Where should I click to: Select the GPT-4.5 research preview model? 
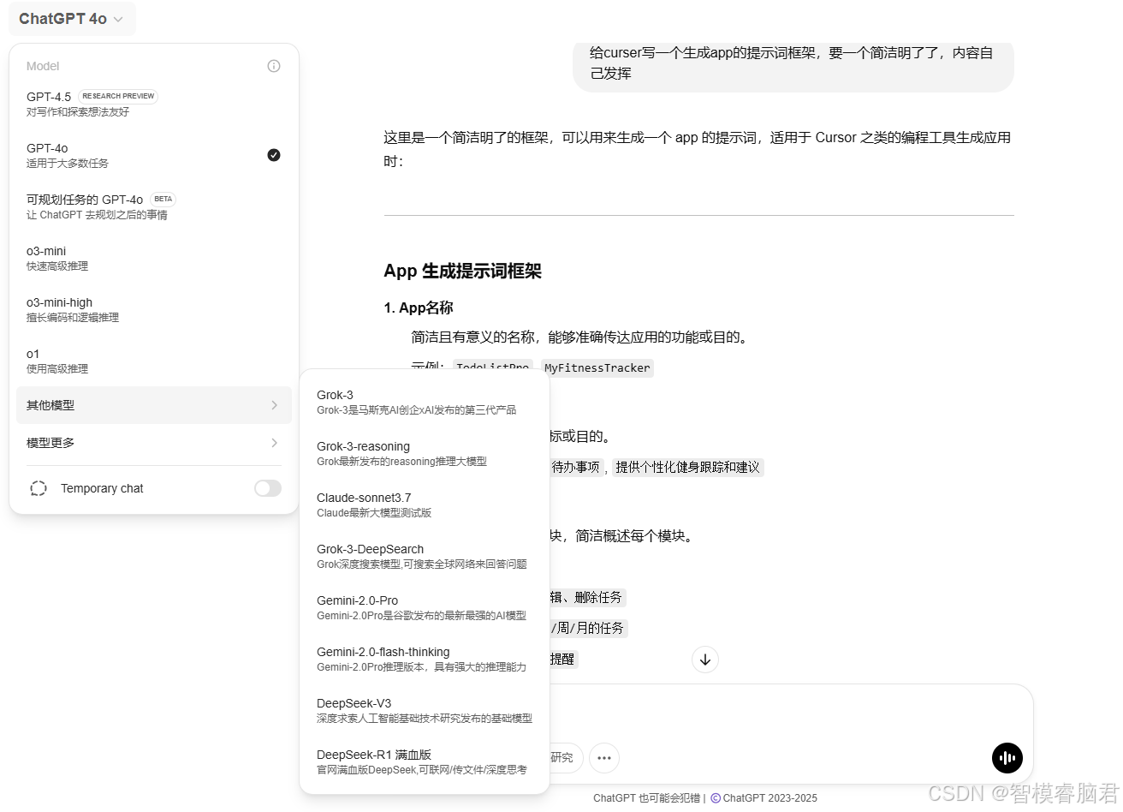(x=154, y=104)
